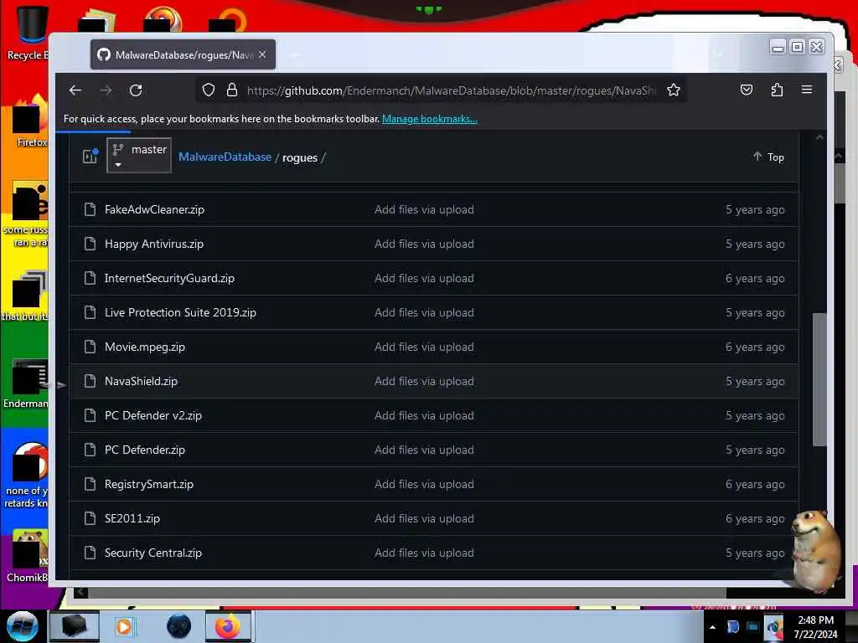The width and height of the screenshot is (858, 643).
Task: Select the ChomikBox desktop icon
Action: pyautogui.click(x=28, y=557)
